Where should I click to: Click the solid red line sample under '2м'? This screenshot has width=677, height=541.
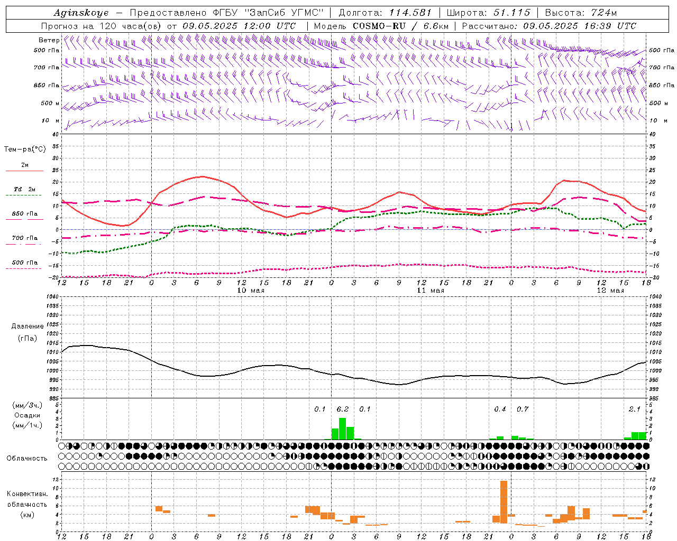click(x=24, y=171)
